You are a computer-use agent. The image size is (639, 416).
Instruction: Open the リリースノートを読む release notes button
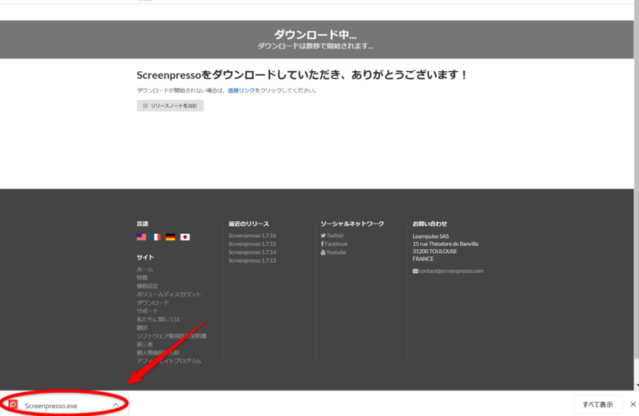tap(170, 105)
